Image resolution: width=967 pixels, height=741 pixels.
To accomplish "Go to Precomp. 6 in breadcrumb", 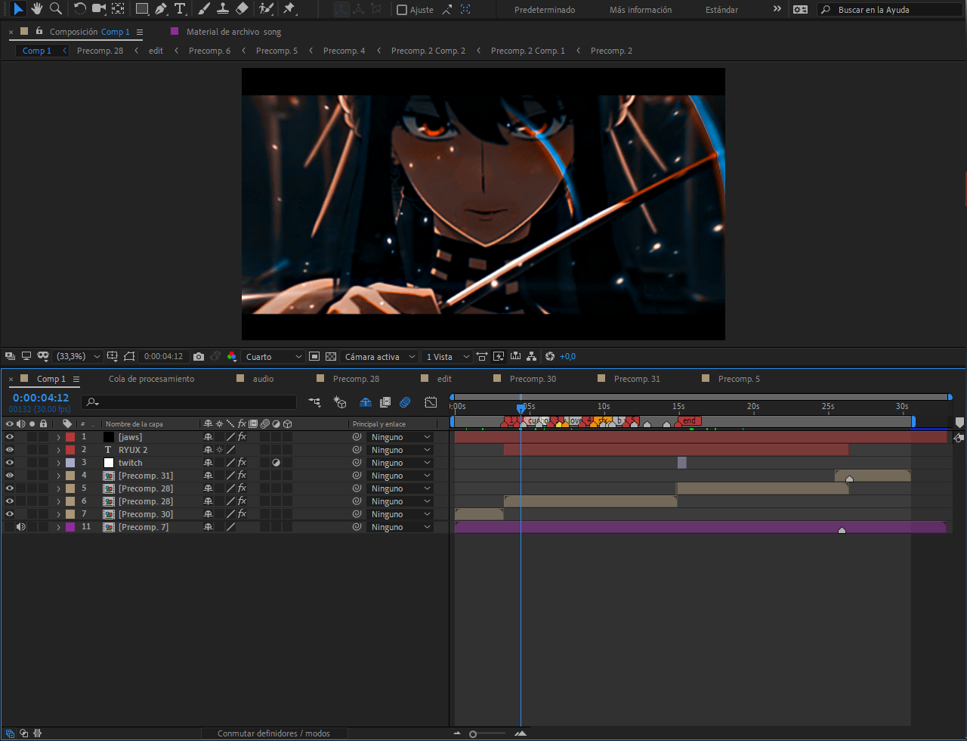I will point(209,51).
